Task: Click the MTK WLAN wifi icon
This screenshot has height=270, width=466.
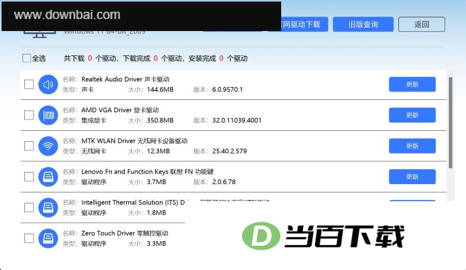Action: tap(48, 146)
